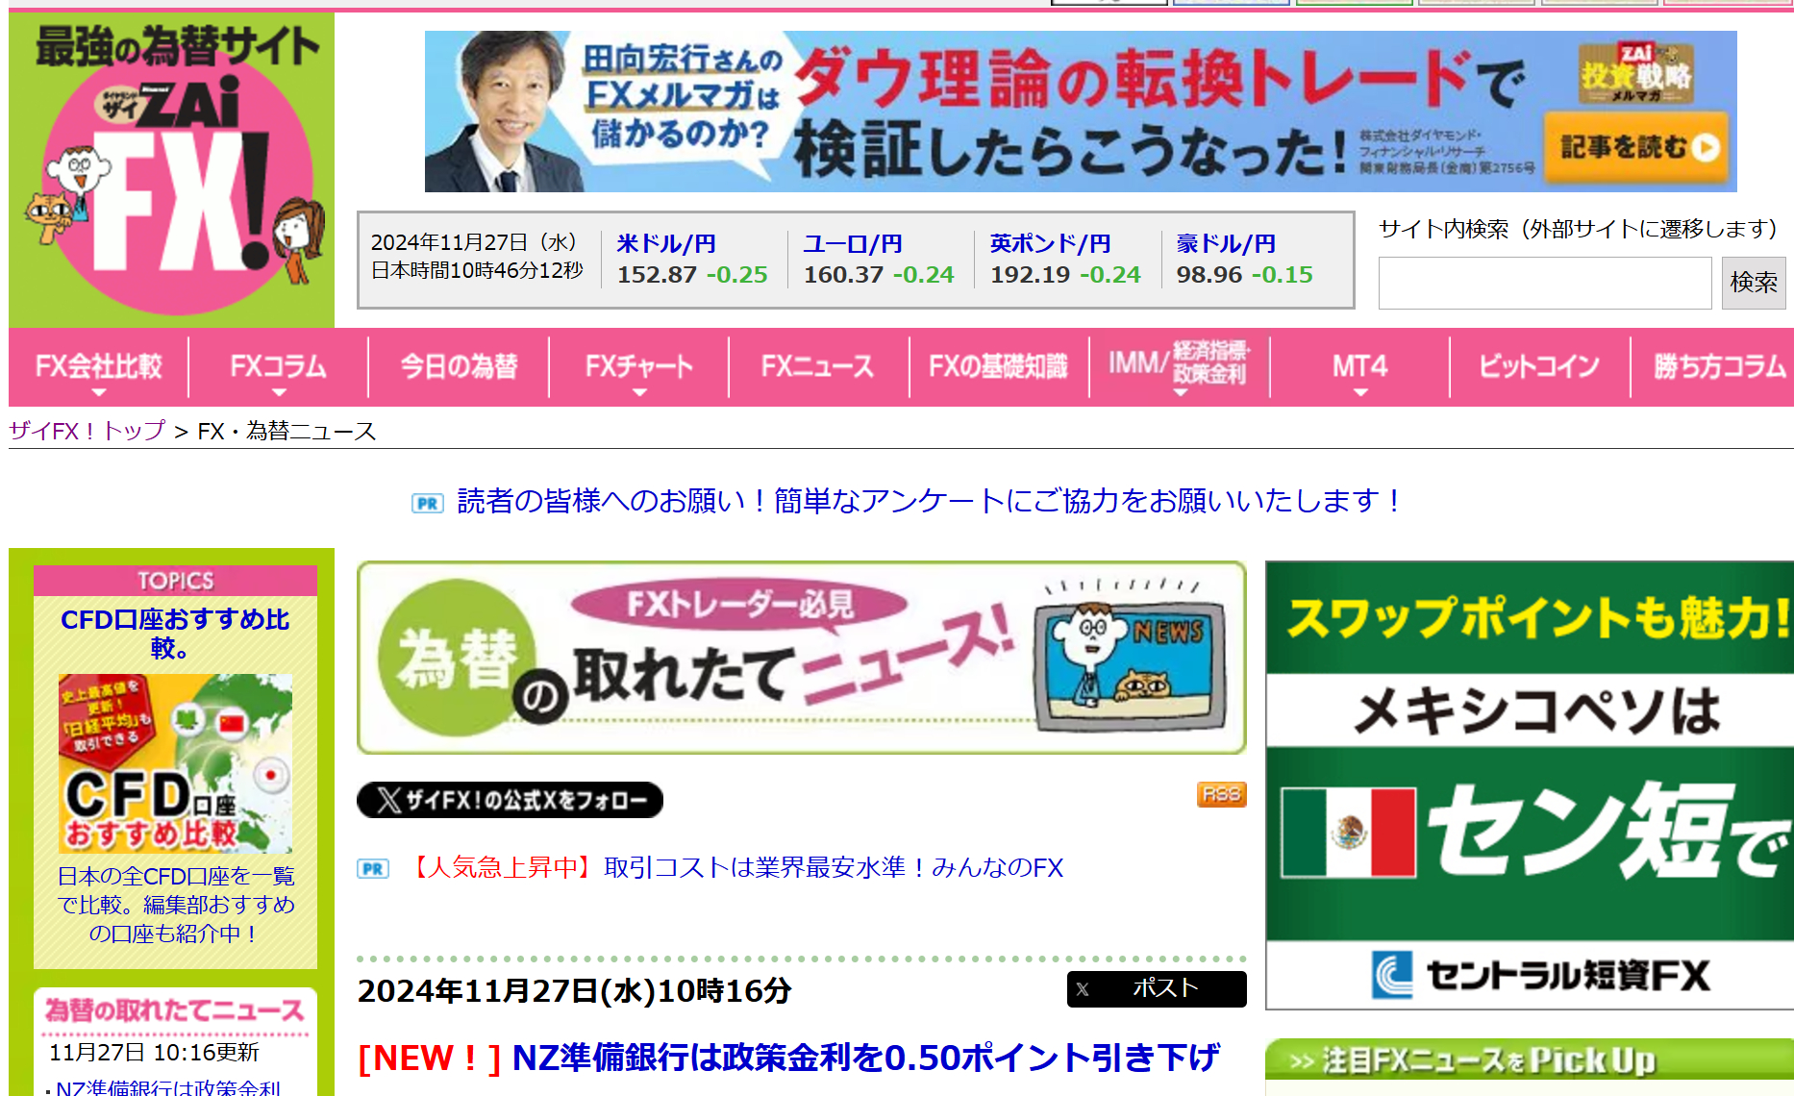The width and height of the screenshot is (1794, 1096).
Task: Click the X logo on the ポスト button
Action: click(x=1084, y=989)
